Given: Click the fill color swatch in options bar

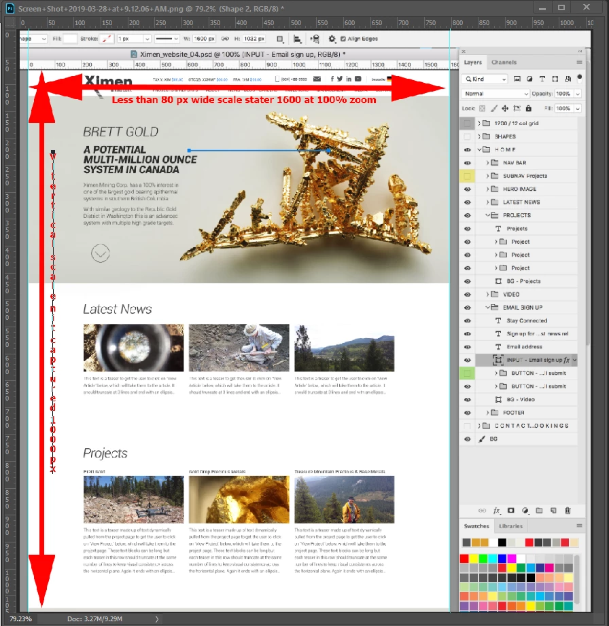Looking at the screenshot, I should pos(70,39).
